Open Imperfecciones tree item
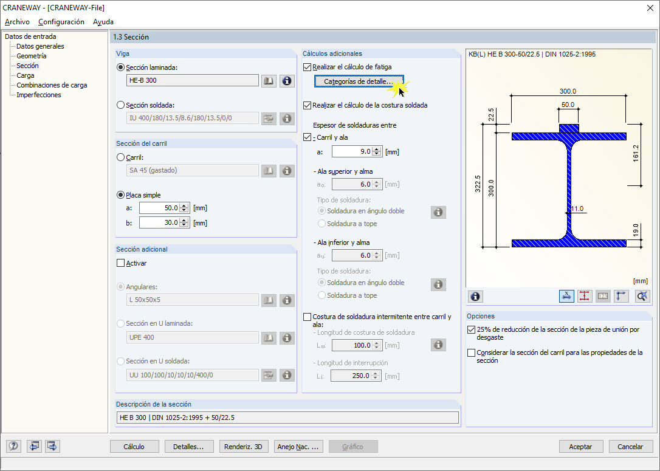 (x=39, y=95)
